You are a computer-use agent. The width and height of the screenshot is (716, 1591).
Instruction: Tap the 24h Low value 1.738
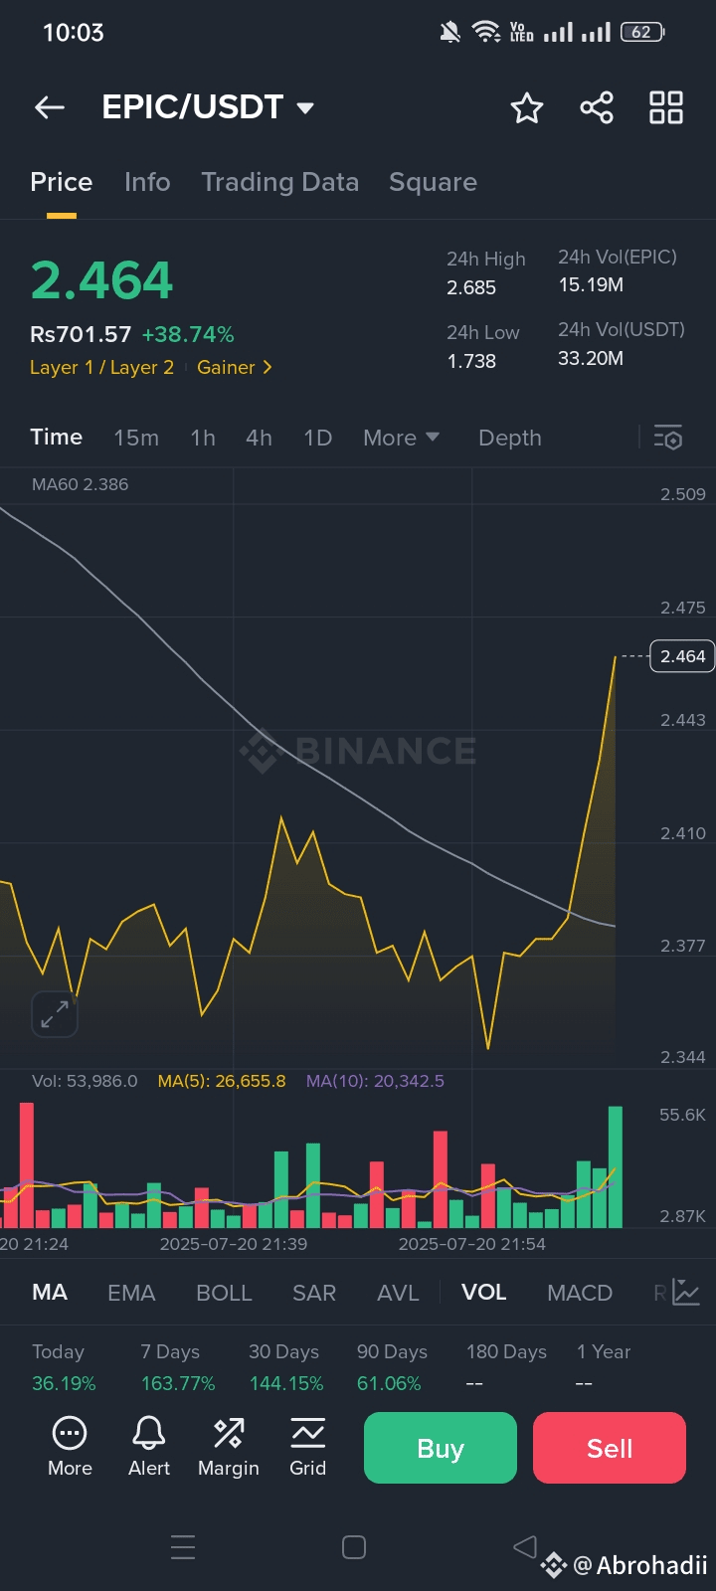[471, 361]
